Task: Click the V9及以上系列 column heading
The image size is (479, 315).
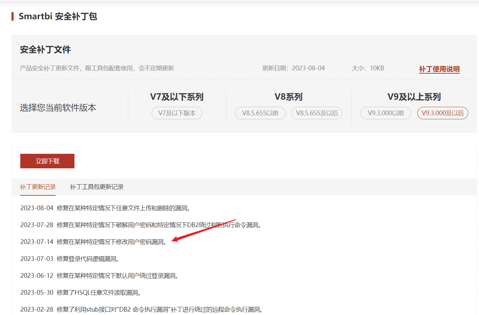Action: tap(414, 97)
